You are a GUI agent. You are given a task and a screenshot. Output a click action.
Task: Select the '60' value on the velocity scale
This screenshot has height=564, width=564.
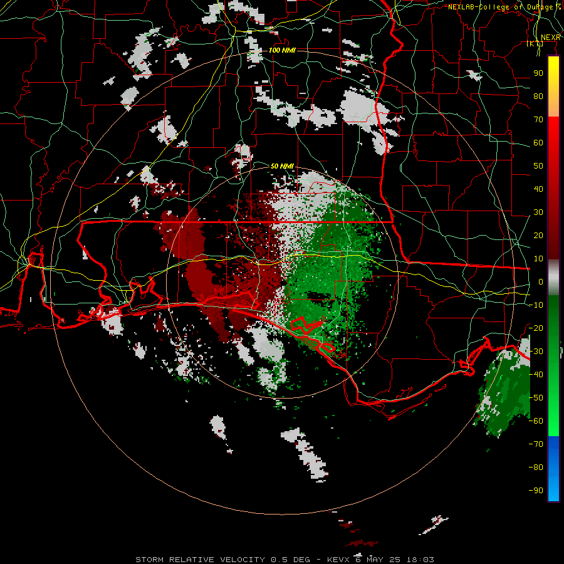[x=538, y=143]
